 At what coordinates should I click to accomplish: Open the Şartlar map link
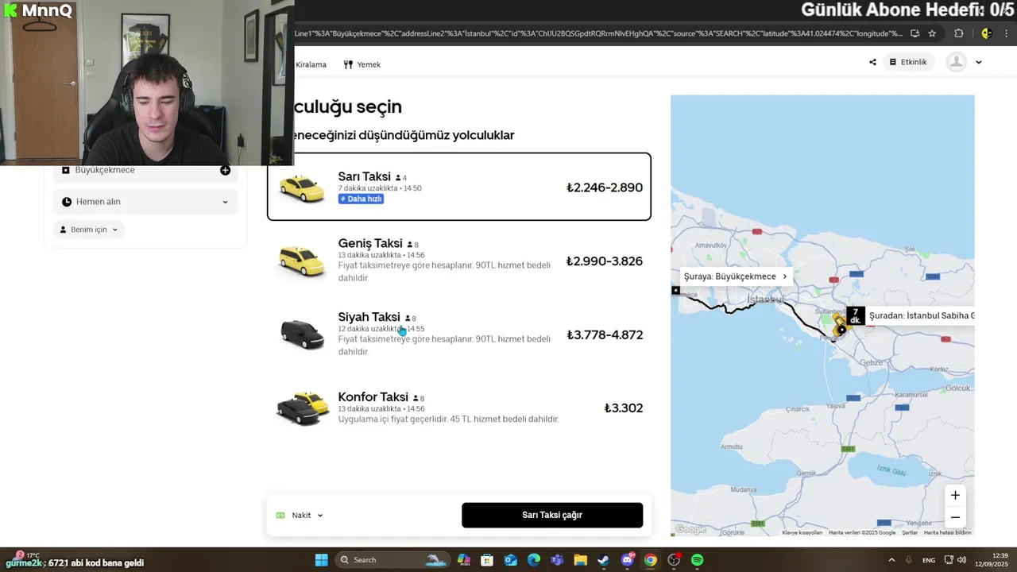coord(910,532)
